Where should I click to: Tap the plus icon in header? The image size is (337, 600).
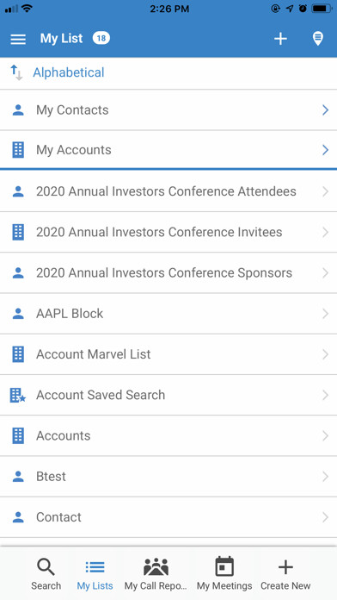280,39
